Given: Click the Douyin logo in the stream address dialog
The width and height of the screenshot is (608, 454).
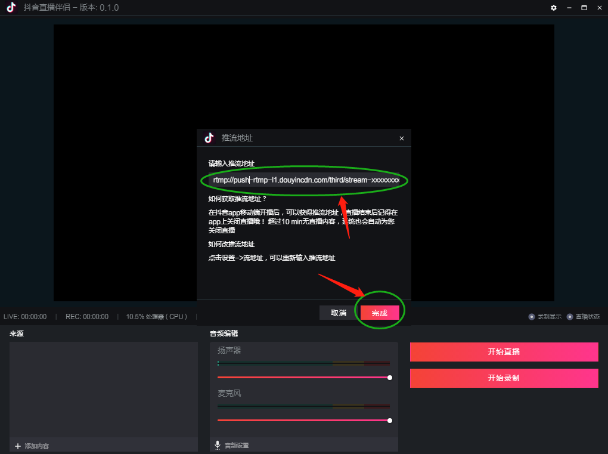Looking at the screenshot, I should click(209, 138).
